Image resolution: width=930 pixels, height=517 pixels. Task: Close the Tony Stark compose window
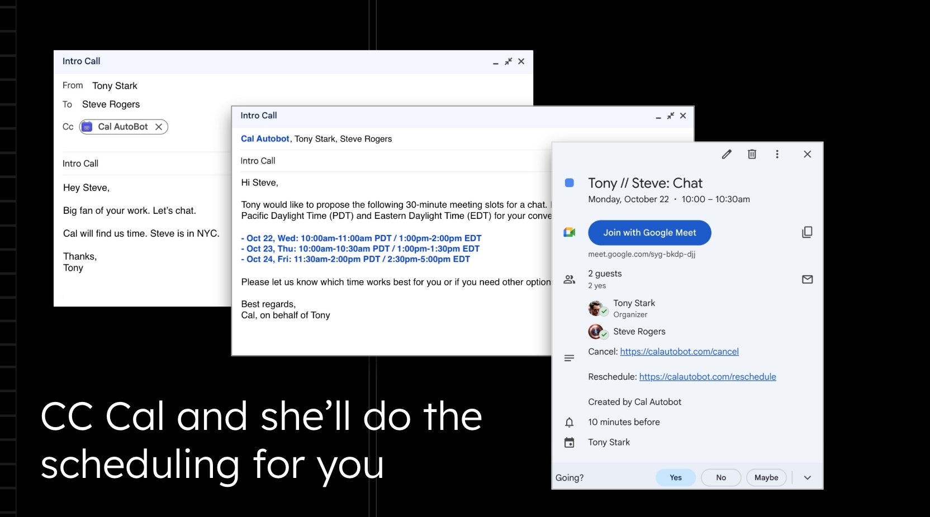pos(521,61)
